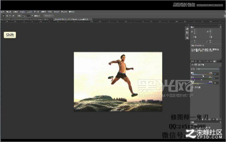Open the Edit menu in the menu bar
226x142 pixels.
click(x=9, y=12)
